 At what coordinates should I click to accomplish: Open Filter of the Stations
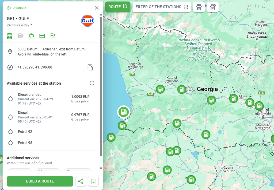click(x=162, y=7)
